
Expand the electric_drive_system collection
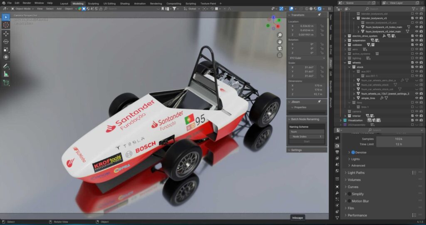pyautogui.click(x=345, y=36)
